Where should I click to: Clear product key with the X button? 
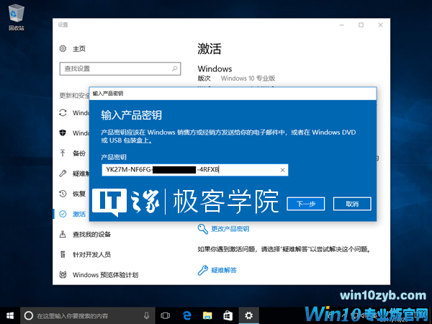coord(282,170)
